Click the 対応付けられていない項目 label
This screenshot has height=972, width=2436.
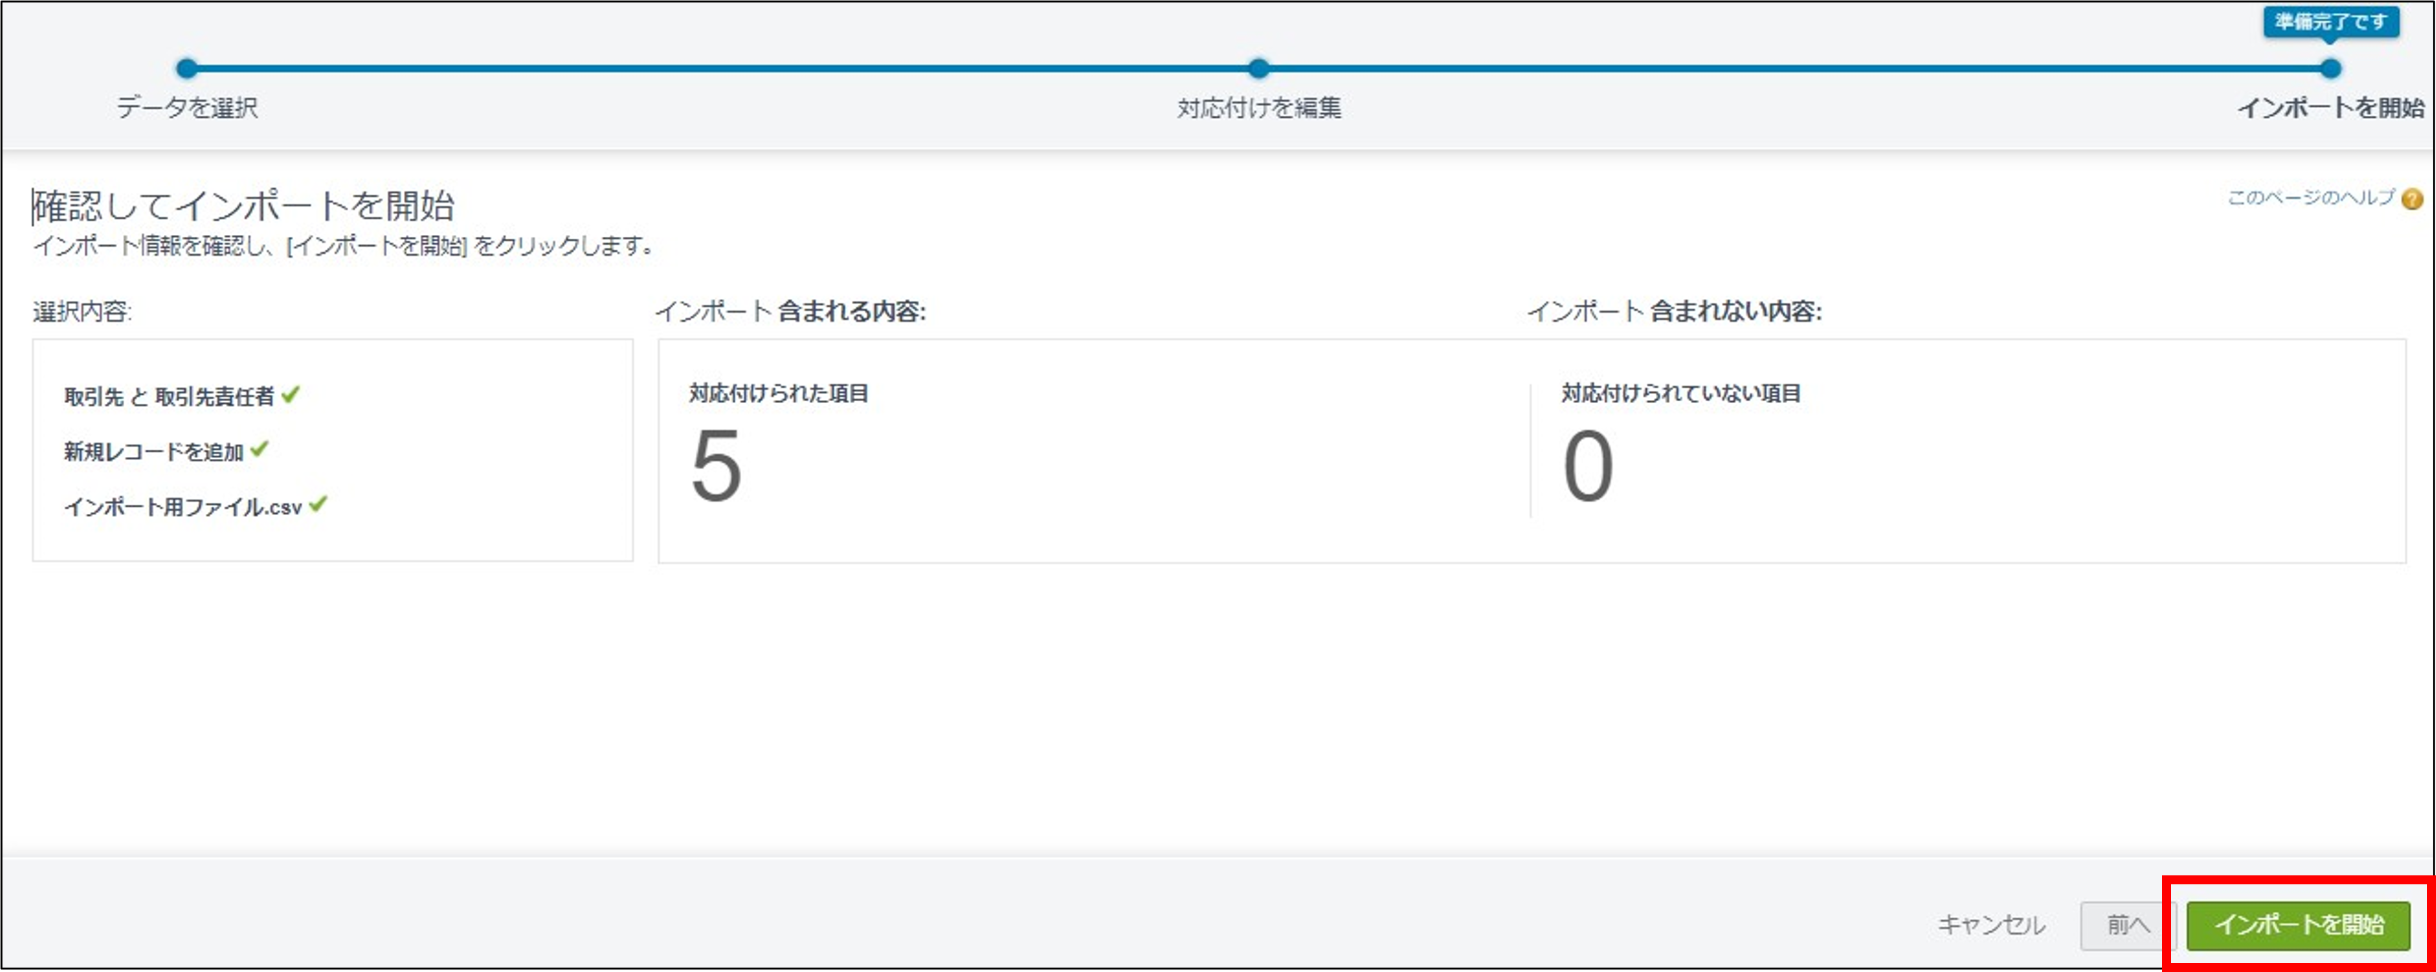(1681, 394)
